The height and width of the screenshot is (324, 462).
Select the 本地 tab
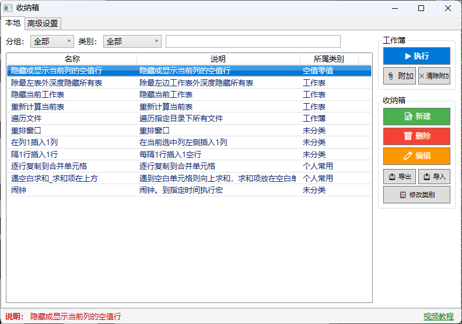pos(13,23)
